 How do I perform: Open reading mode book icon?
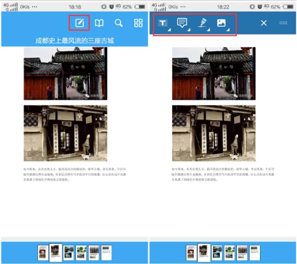[x=99, y=23]
